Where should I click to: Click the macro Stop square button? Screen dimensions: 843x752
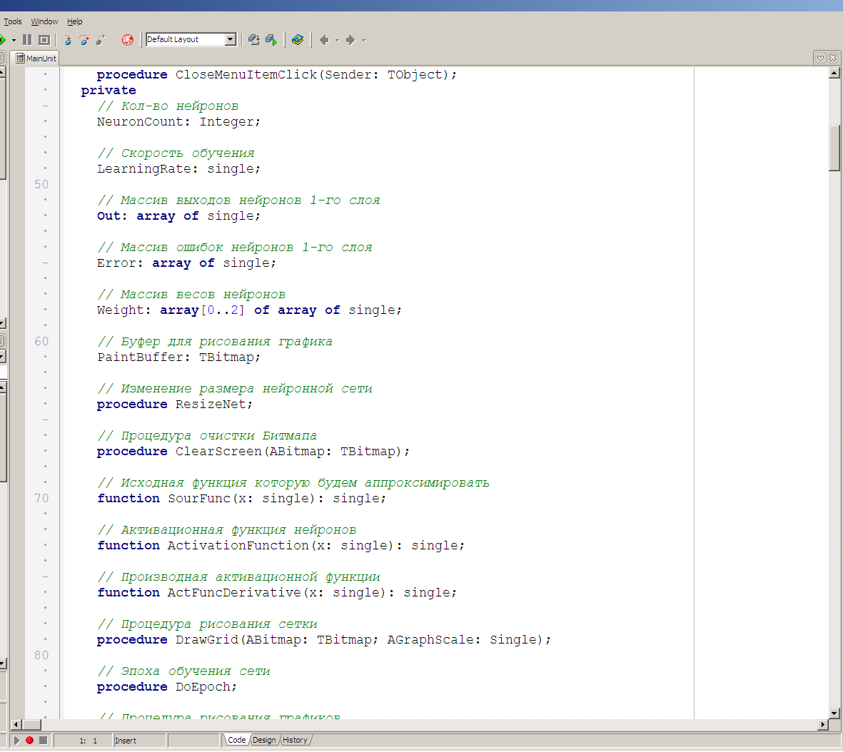coord(44,740)
